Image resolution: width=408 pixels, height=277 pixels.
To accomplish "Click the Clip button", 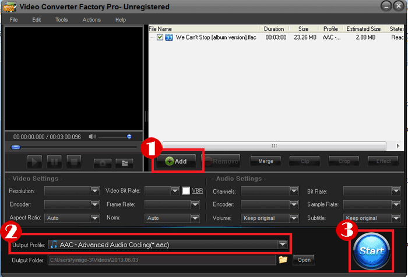I will click(x=305, y=161).
